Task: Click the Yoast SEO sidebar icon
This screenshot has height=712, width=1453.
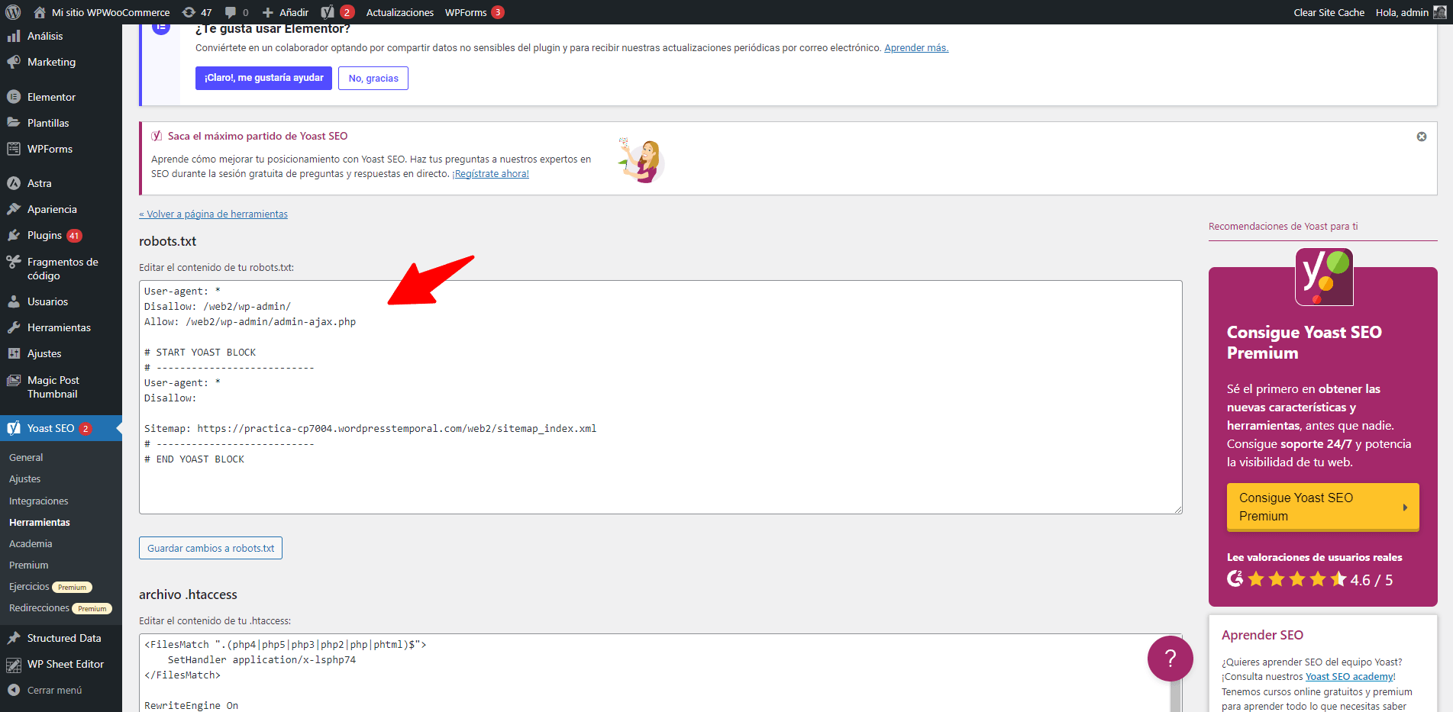Action: coord(14,428)
